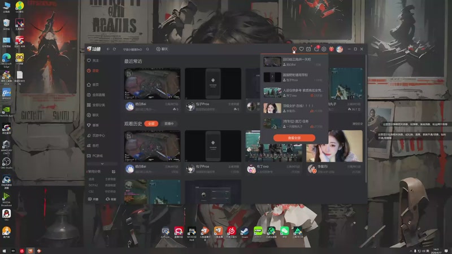Open QQ penguin desktop shortcut

(x=6, y=215)
